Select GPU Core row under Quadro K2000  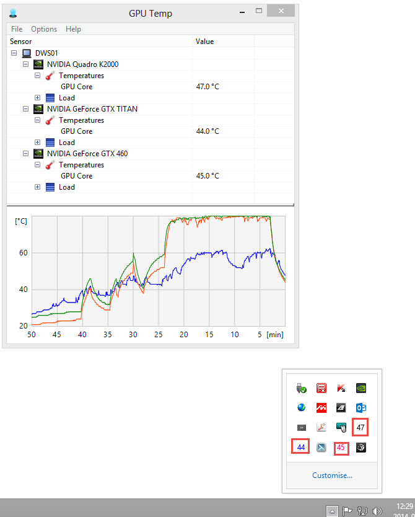[150, 87]
